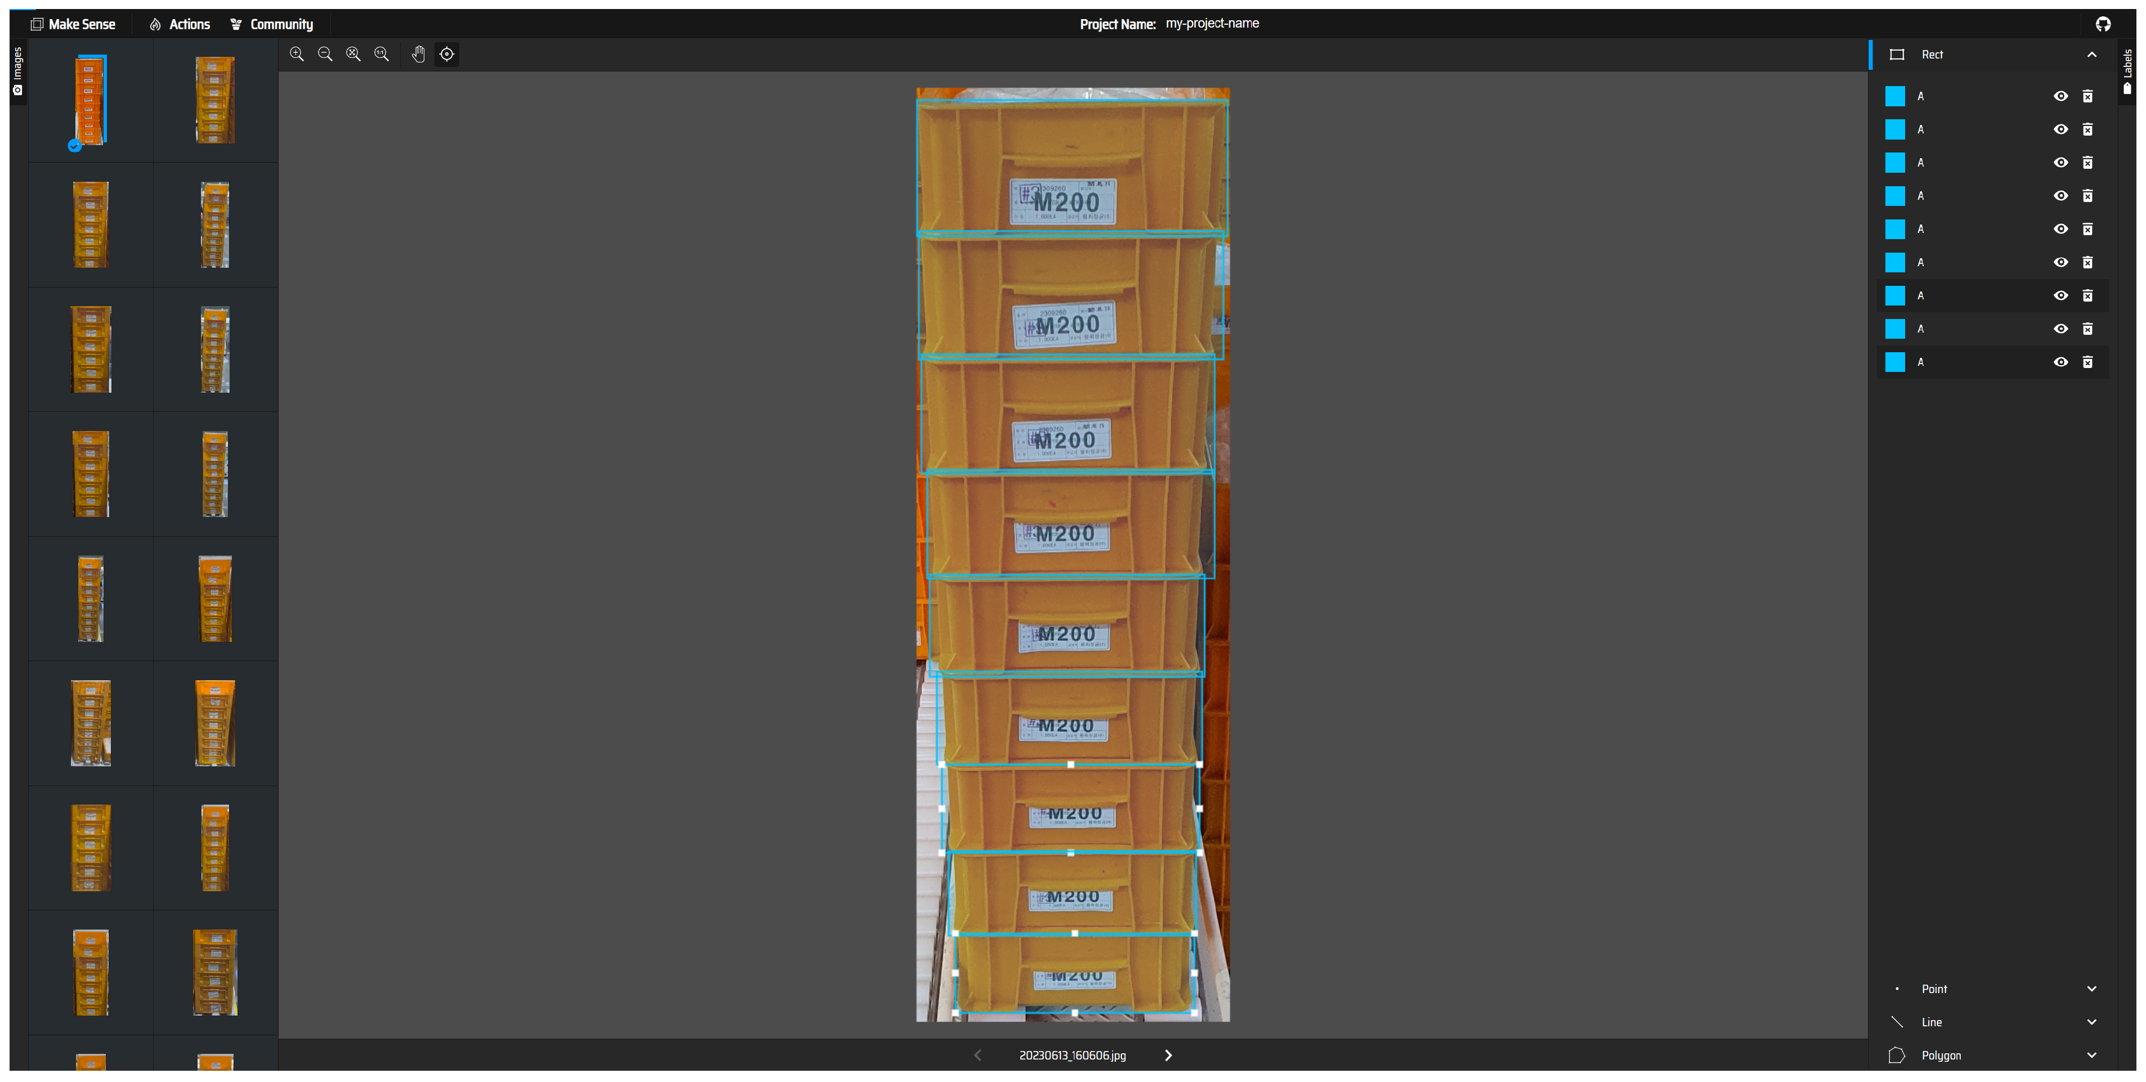Open the GitHub repository icon
This screenshot has width=2146, height=1082.
point(2103,24)
